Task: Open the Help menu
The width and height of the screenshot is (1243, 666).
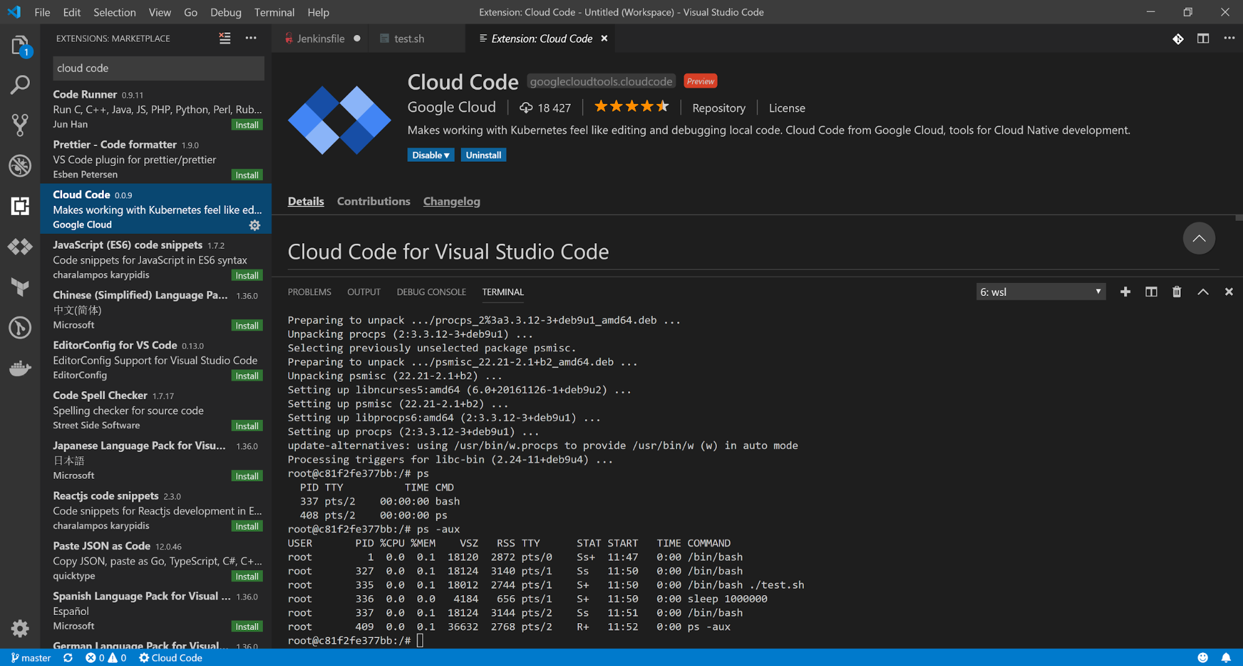Action: click(318, 12)
